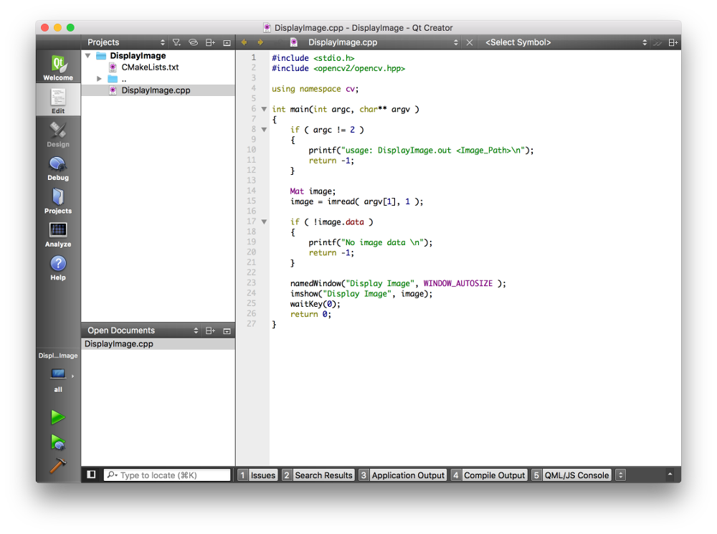This screenshot has height=534, width=717.
Task: Toggle file tree filter in Projects pane
Action: (x=176, y=42)
